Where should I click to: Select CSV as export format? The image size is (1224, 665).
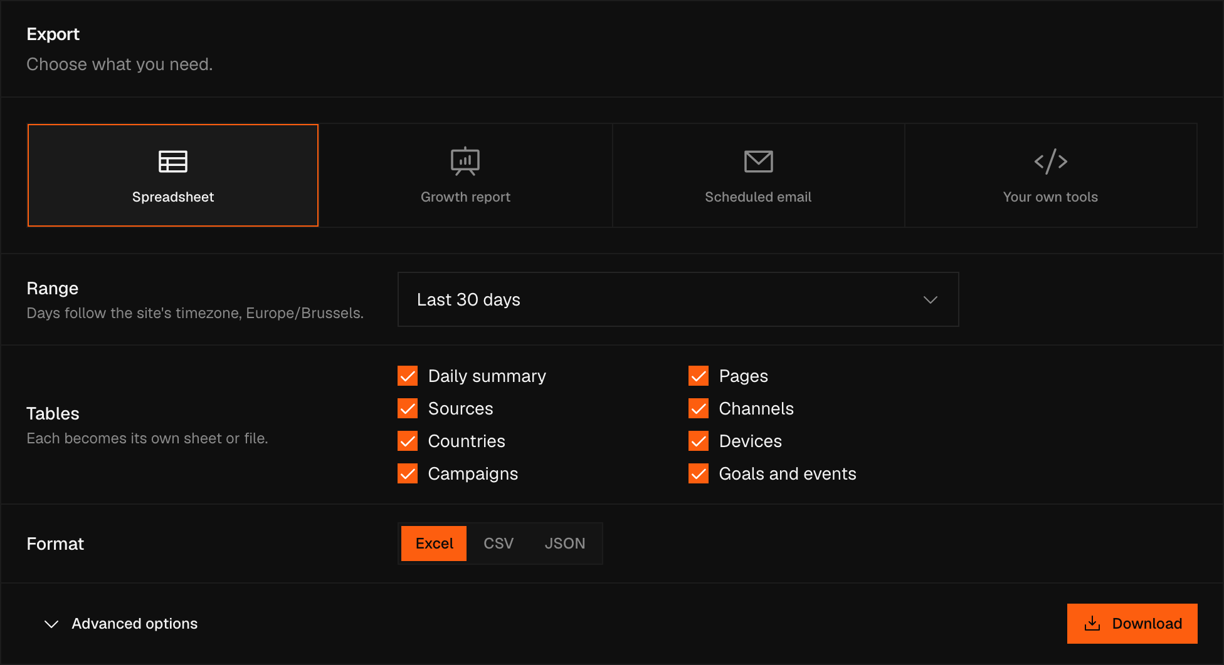[499, 544]
